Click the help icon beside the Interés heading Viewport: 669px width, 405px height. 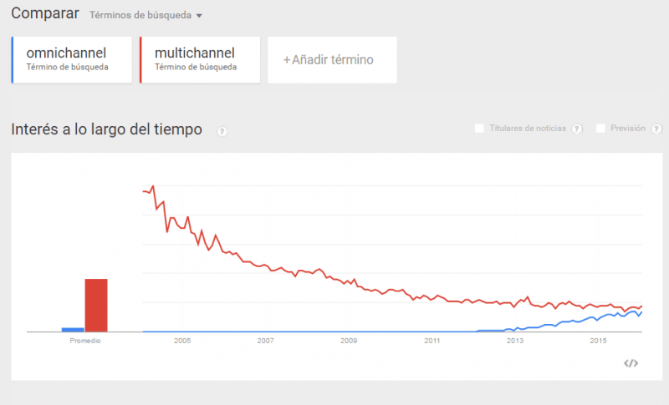click(222, 131)
